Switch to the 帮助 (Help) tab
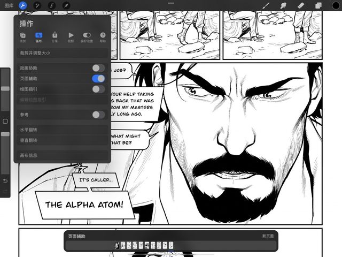342x257 pixels. pyautogui.click(x=103, y=37)
